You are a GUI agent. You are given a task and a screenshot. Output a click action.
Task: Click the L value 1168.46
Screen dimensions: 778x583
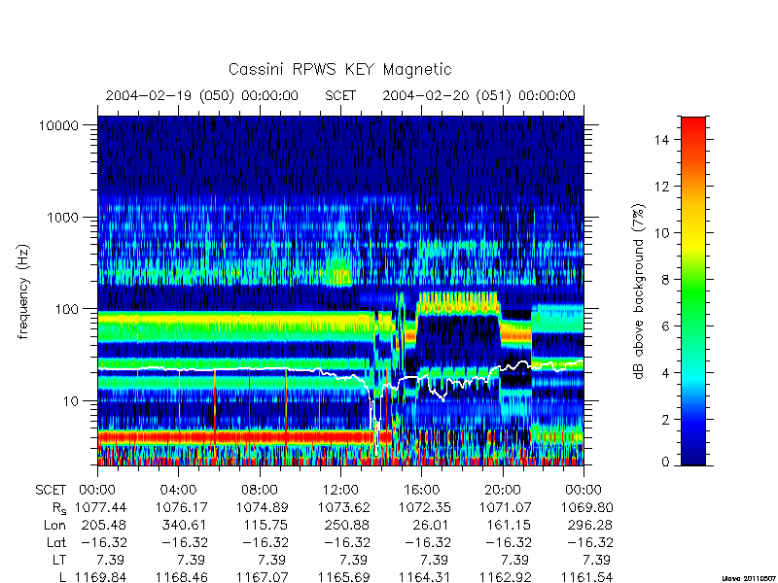182,577
